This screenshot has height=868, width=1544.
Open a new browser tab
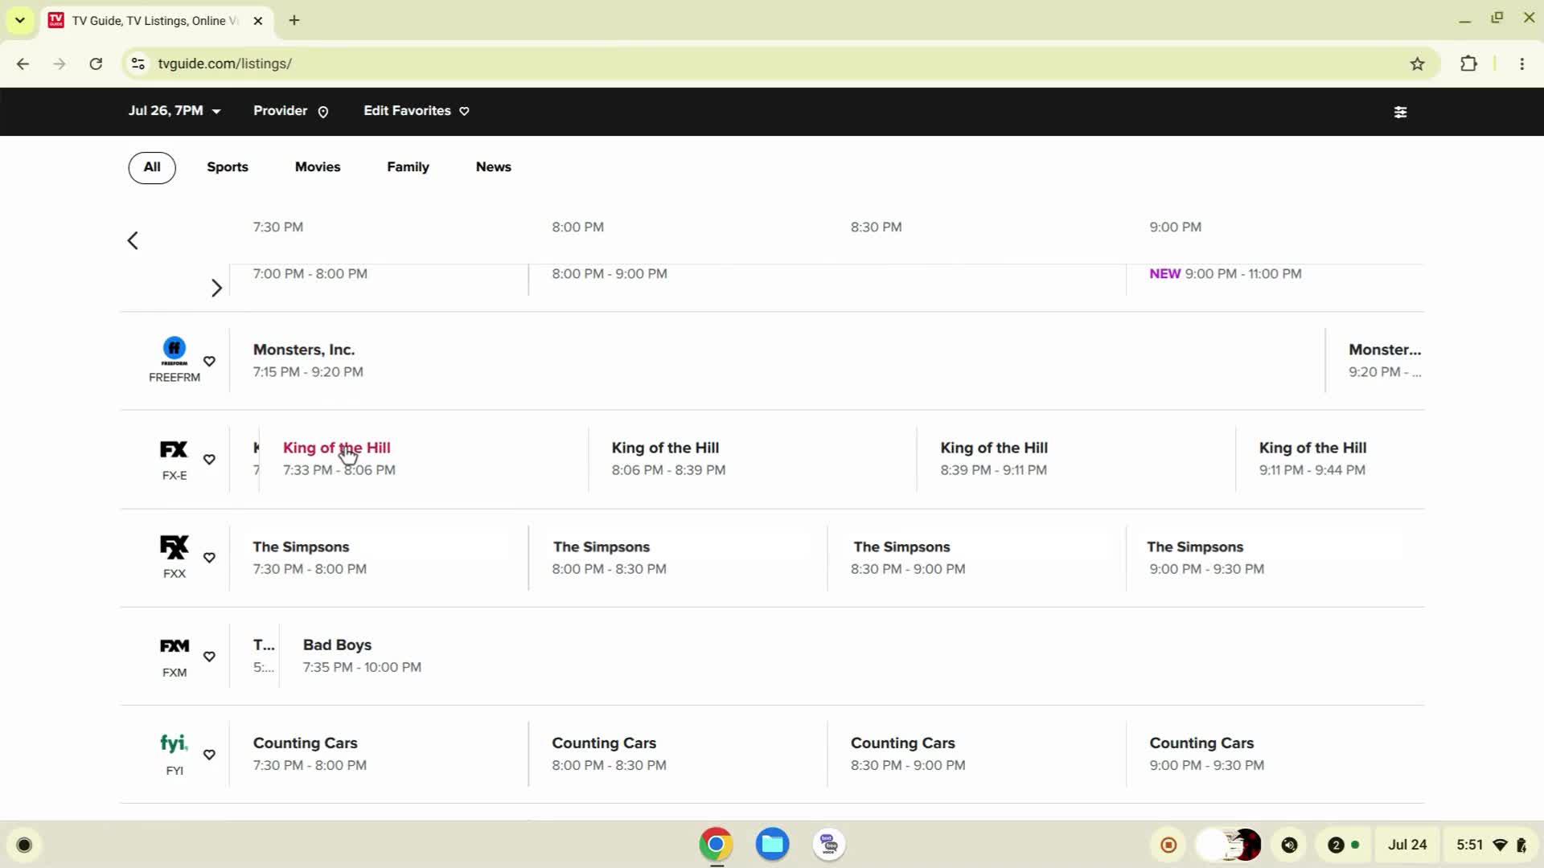(x=294, y=20)
